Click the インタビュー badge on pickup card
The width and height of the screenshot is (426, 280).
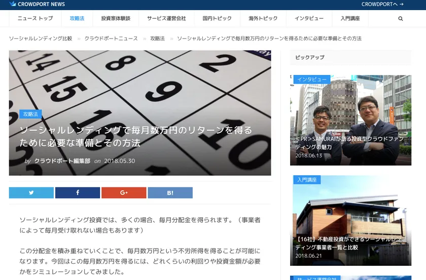pyautogui.click(x=312, y=79)
